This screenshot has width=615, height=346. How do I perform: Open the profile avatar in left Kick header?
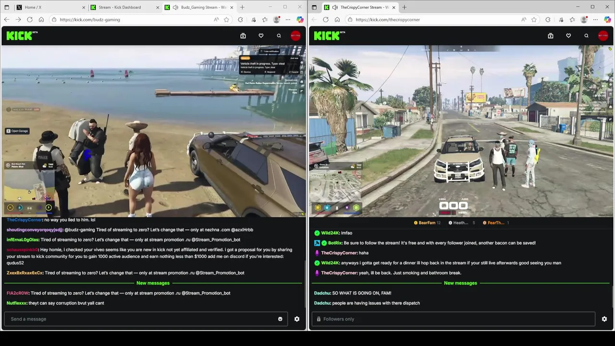point(295,36)
